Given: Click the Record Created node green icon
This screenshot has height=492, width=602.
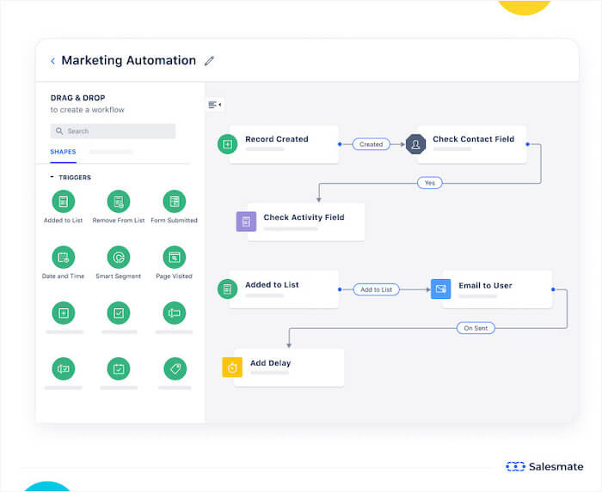Looking at the screenshot, I should pyautogui.click(x=227, y=144).
